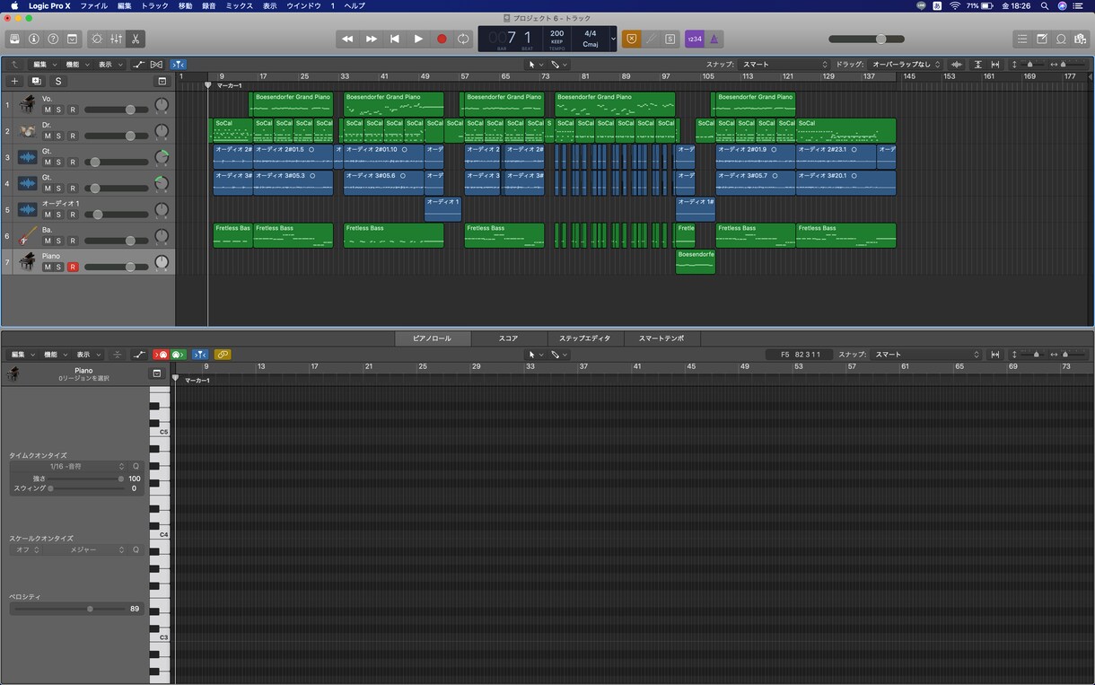The height and width of the screenshot is (685, 1095).
Task: Select the Boesendorfer region on Piano track
Action: click(696, 261)
